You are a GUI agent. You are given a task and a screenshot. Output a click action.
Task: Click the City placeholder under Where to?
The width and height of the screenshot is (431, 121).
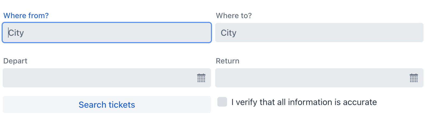228,33
